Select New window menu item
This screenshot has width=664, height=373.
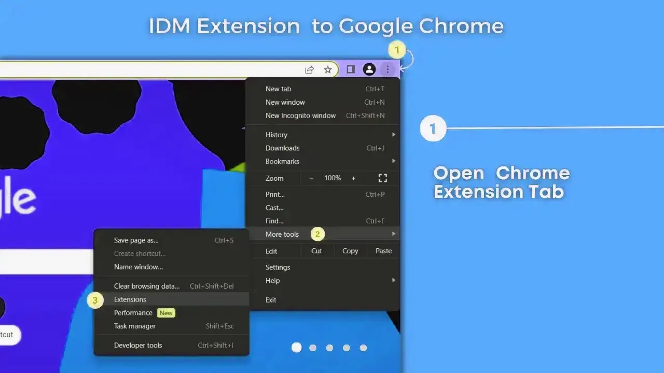(323, 103)
